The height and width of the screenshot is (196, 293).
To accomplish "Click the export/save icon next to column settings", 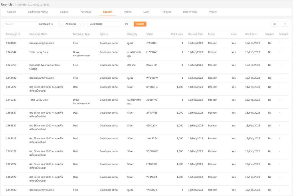I will coord(285,24).
